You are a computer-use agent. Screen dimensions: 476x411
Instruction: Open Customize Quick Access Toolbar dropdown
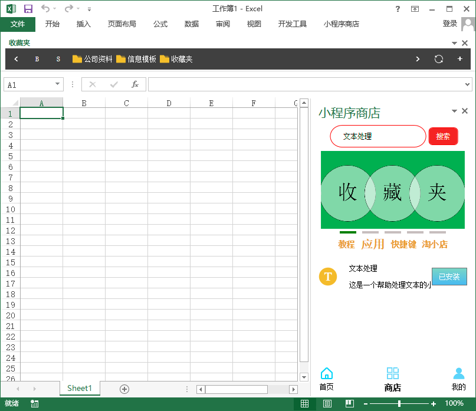point(89,9)
